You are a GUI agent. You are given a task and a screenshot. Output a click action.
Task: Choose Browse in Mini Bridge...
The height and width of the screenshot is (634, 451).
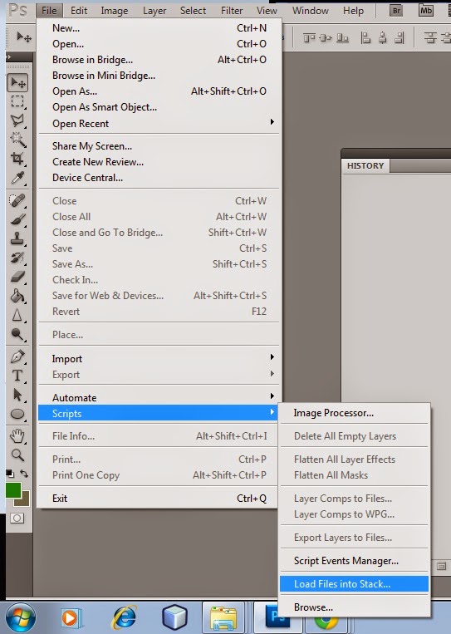click(159, 76)
